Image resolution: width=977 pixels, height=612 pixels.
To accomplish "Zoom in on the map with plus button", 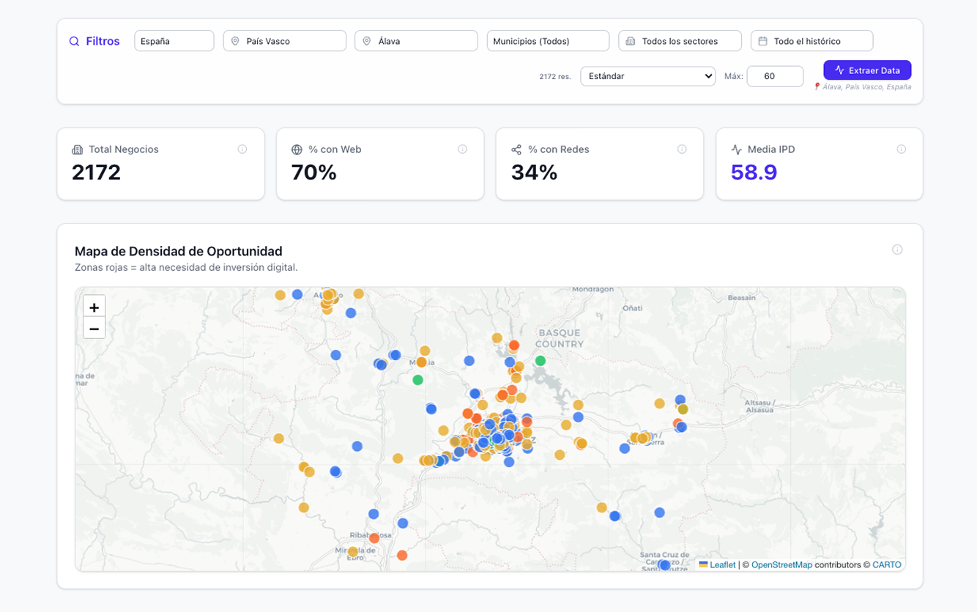I will pyautogui.click(x=94, y=307).
